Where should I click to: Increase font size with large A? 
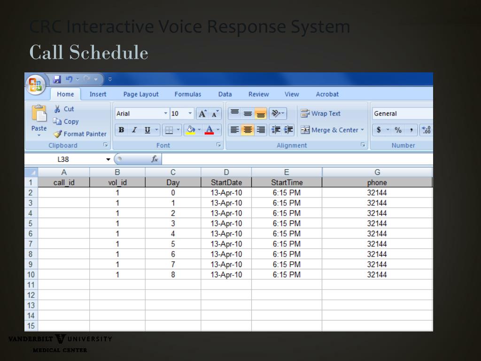tap(202, 114)
